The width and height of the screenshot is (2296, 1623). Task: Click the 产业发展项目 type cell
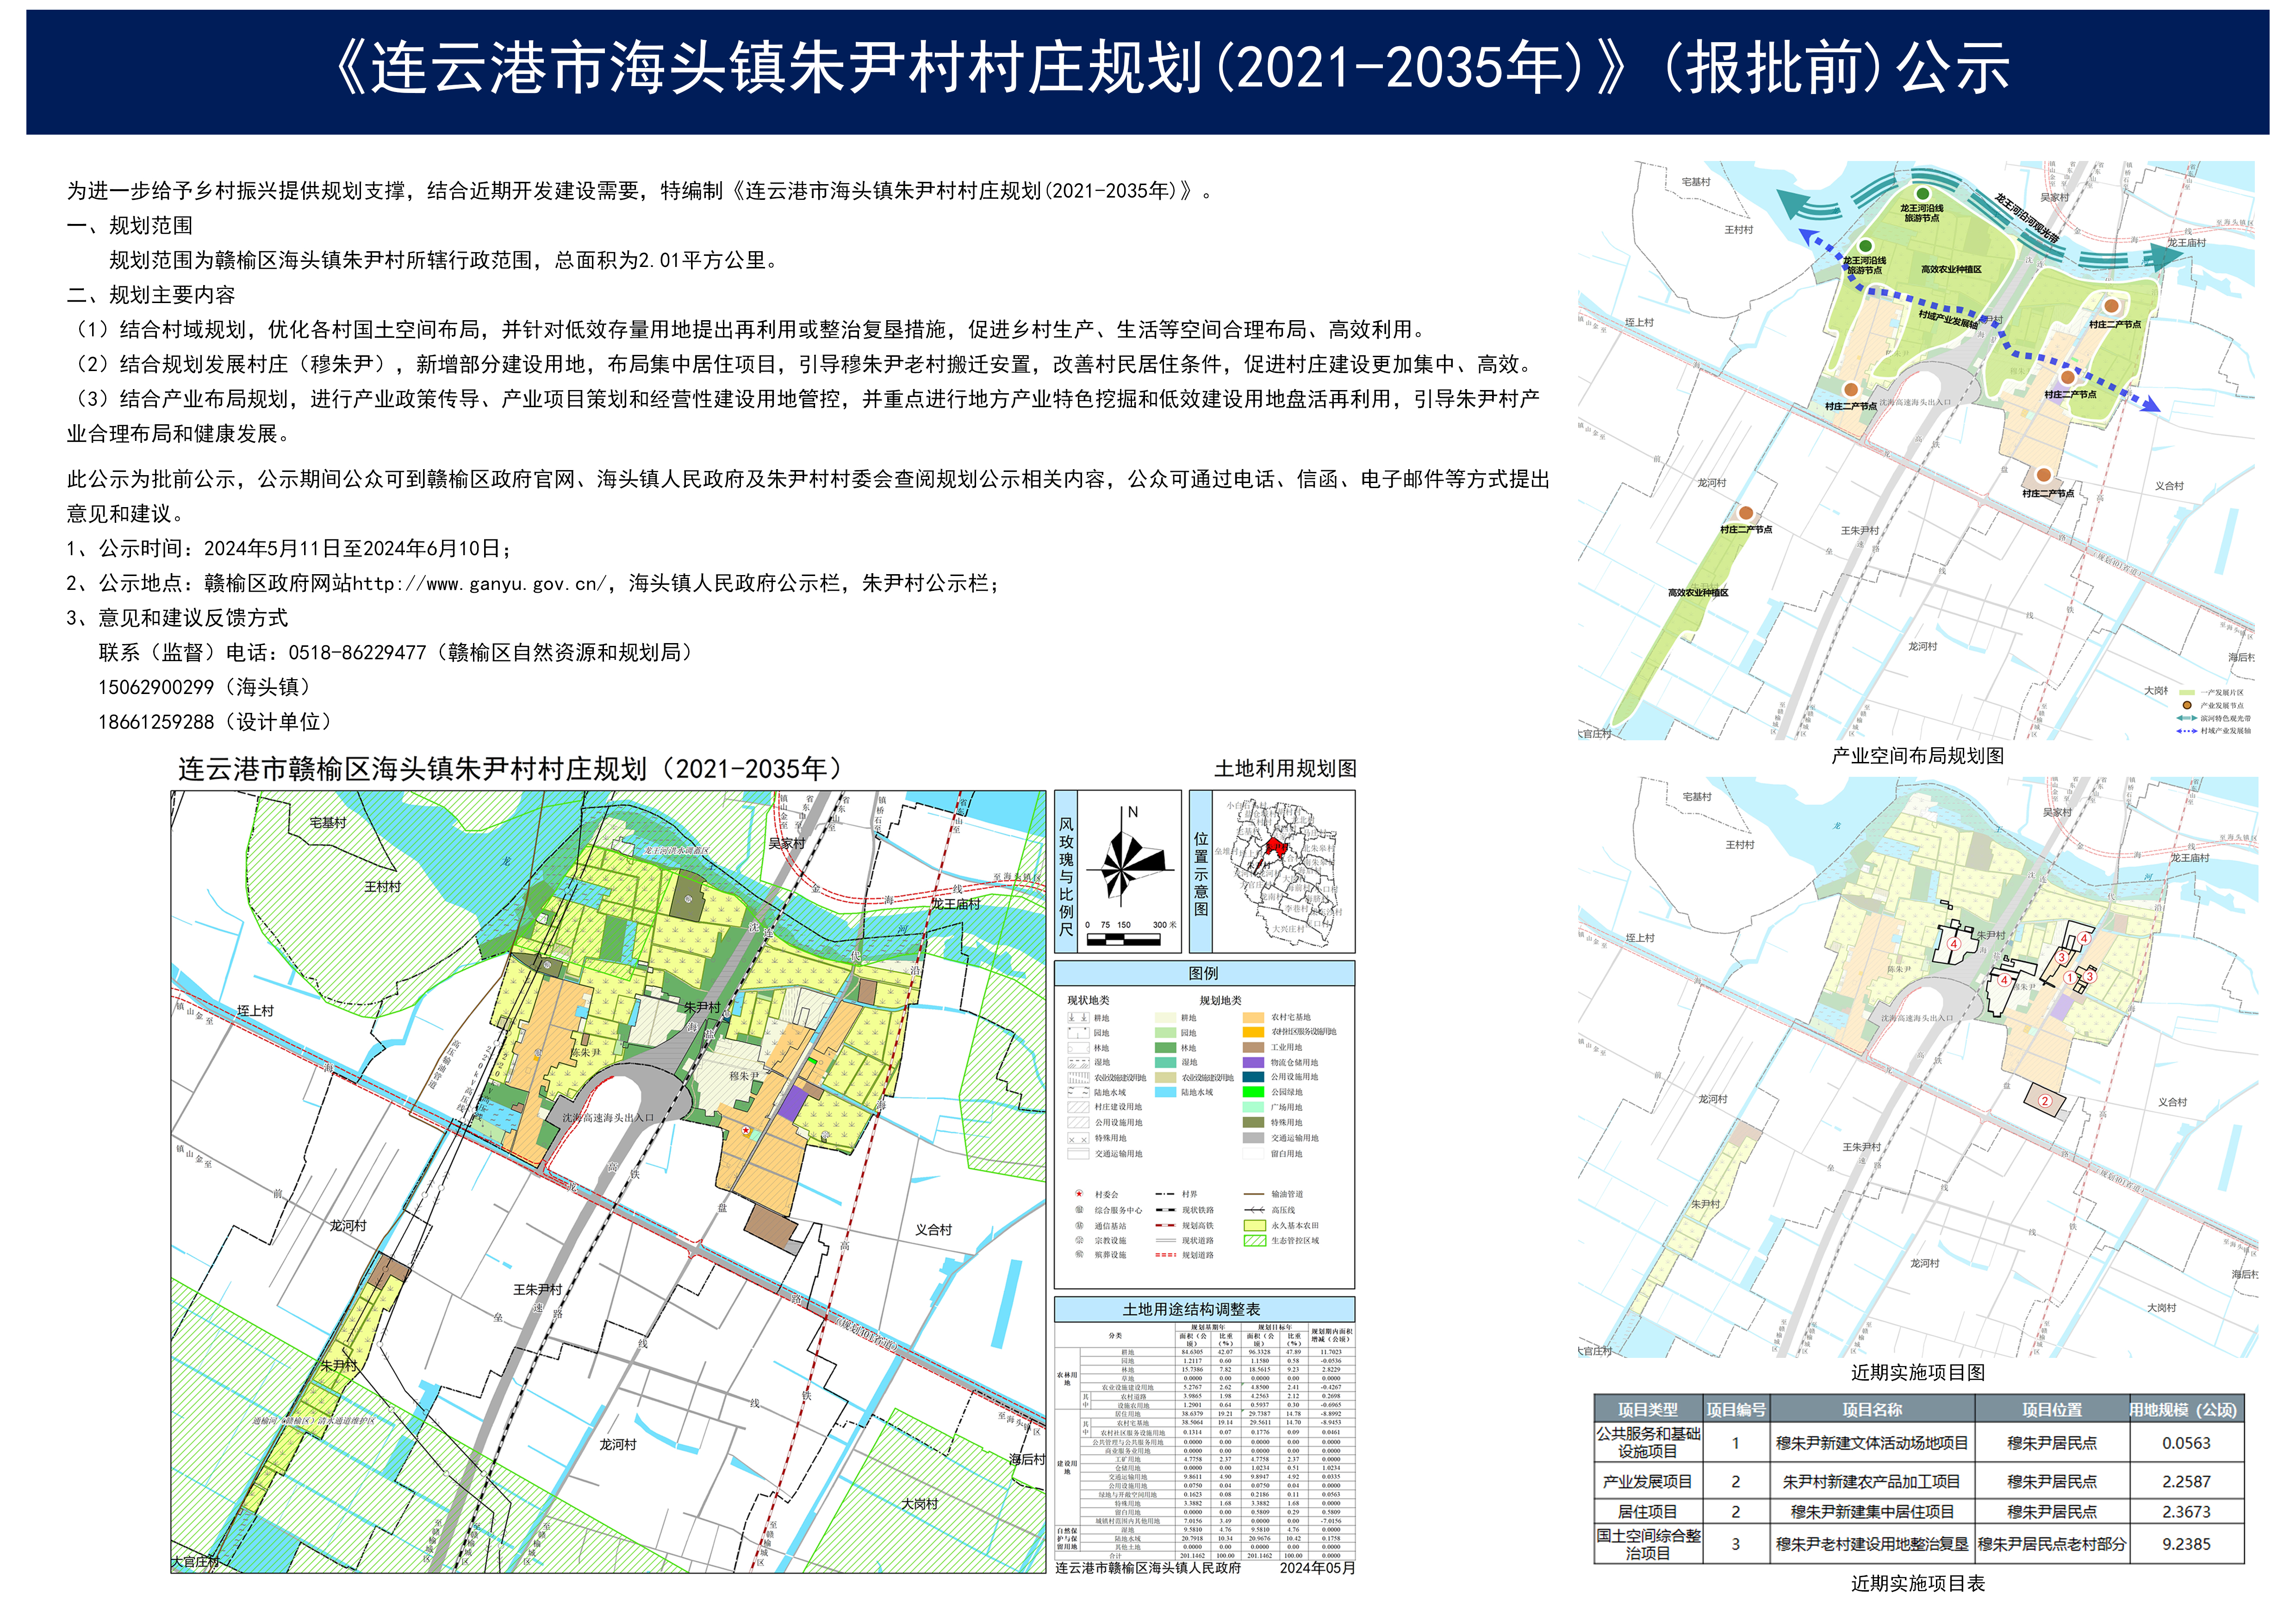coord(1648,1481)
